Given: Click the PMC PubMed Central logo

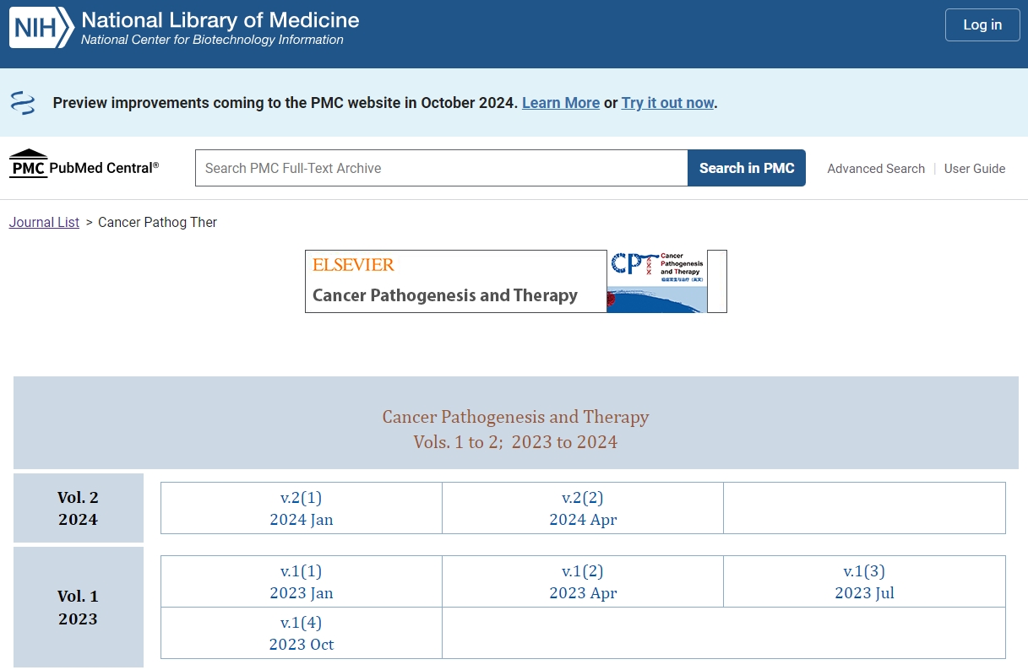Looking at the screenshot, I should coord(84,165).
